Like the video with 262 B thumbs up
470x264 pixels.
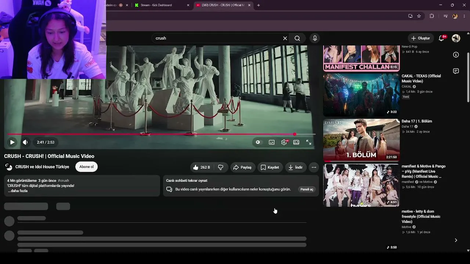(202, 167)
